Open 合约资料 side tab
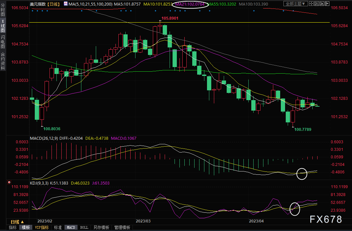Screen dimensions: 352x231 tap(3, 61)
